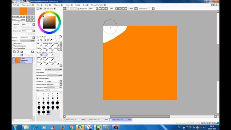The width and height of the screenshot is (231, 130).
Task: Adjust the Размер brush size slider
Action: tap(55, 70)
